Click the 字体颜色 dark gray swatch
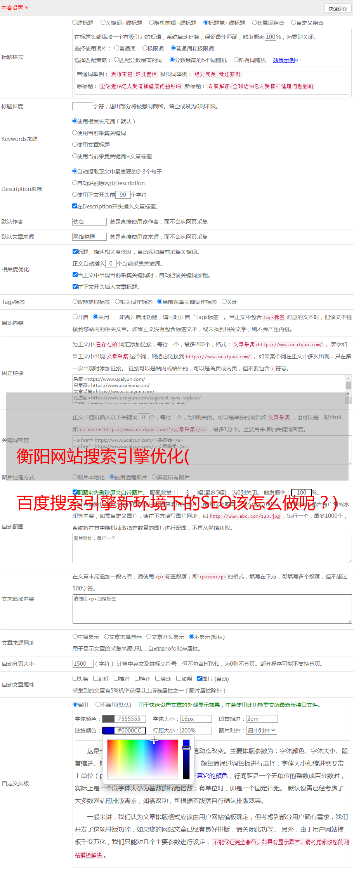 (x=108, y=719)
